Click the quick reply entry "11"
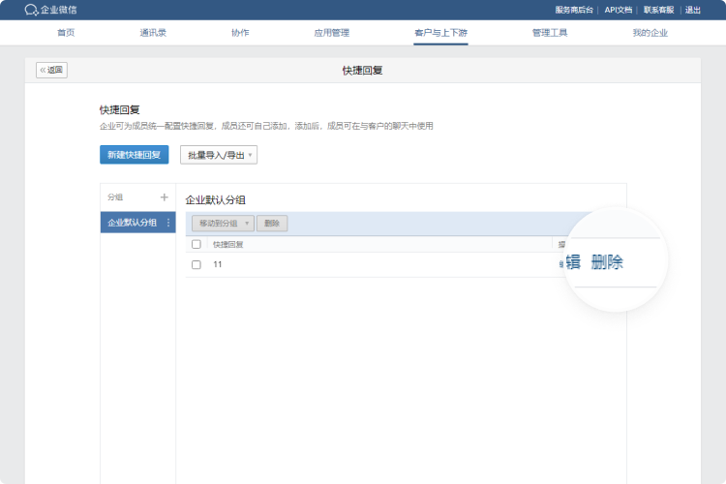The image size is (726, 484). [x=218, y=264]
